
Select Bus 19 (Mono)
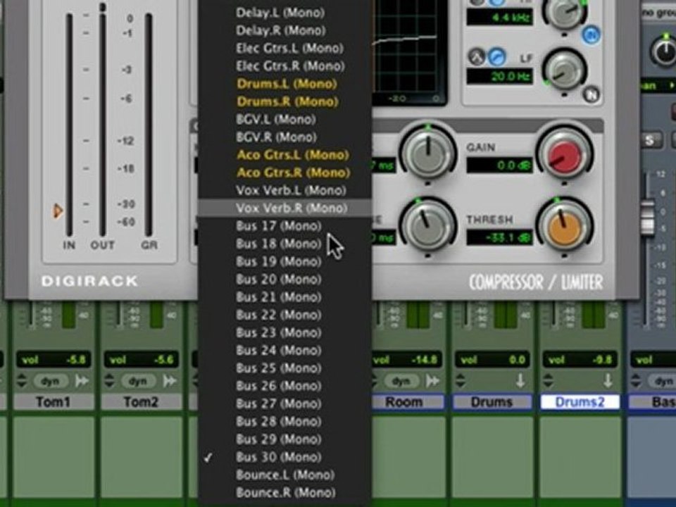coord(284,261)
